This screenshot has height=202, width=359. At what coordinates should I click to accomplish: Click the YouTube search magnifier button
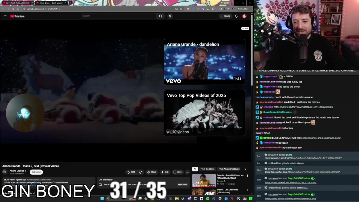(x=160, y=16)
